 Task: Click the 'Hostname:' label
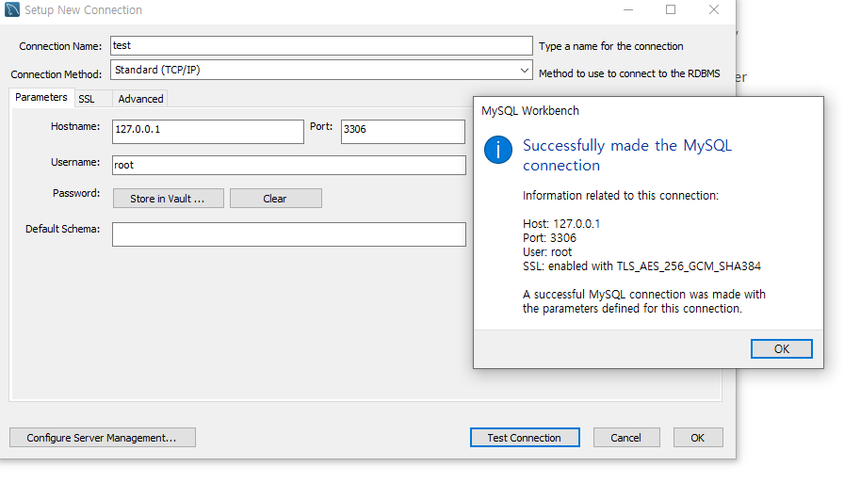(x=75, y=126)
